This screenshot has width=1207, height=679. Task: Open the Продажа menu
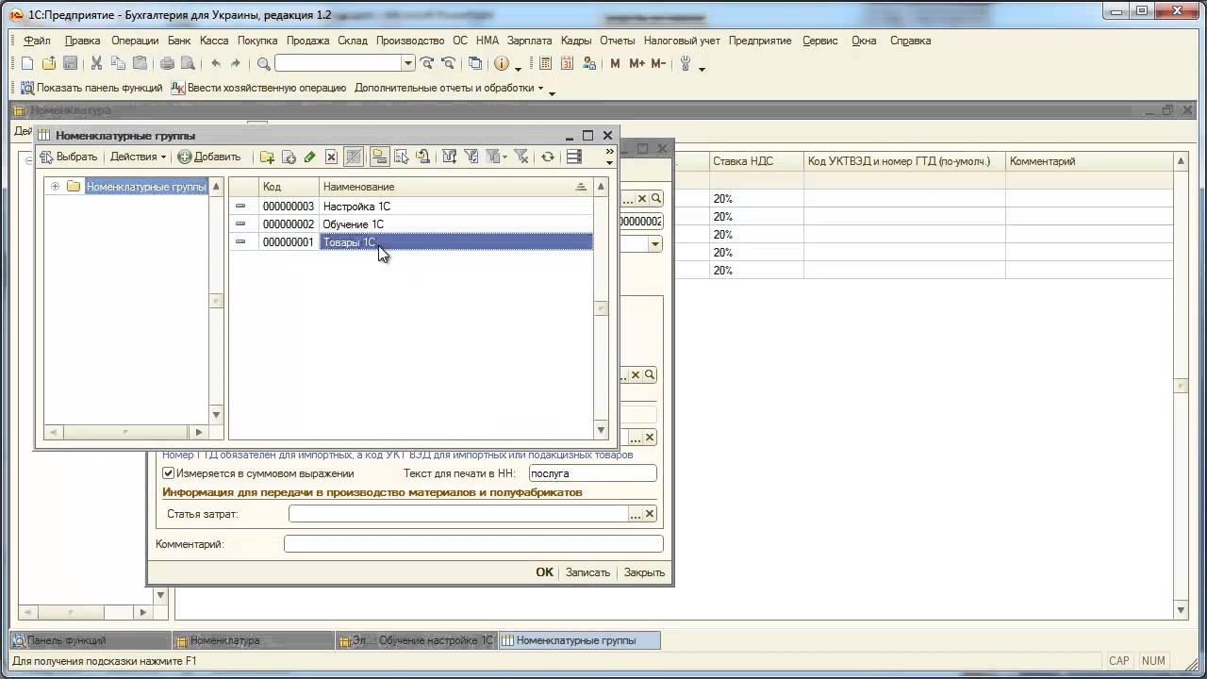[307, 41]
